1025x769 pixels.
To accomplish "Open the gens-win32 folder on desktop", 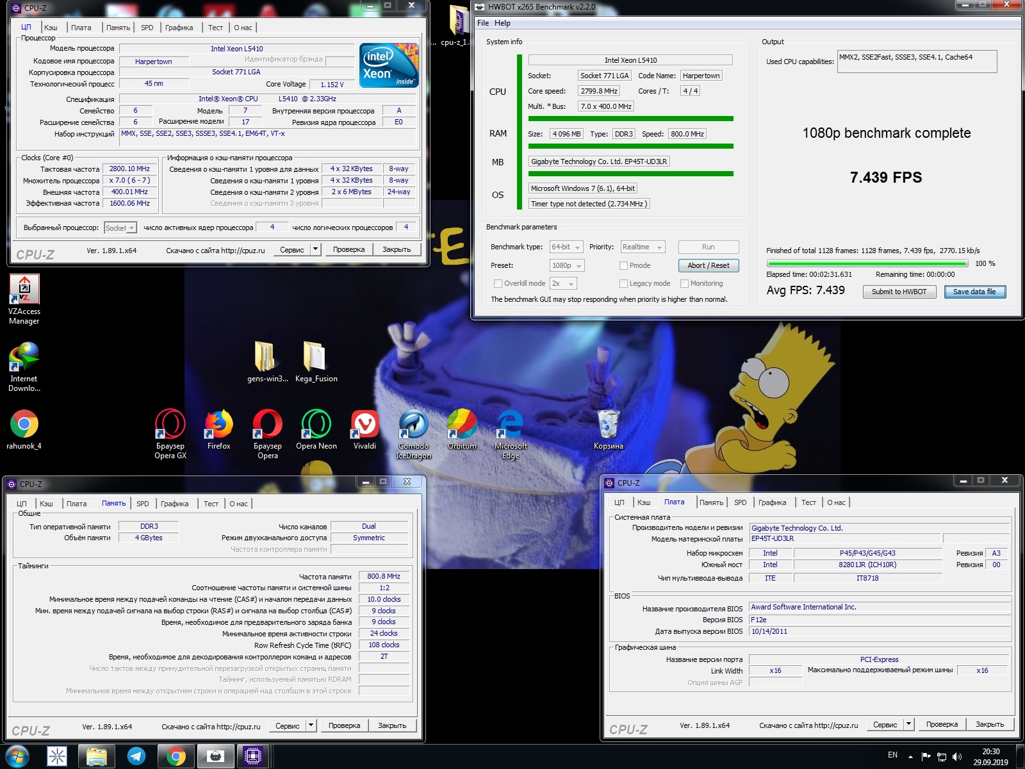I will coord(268,362).
